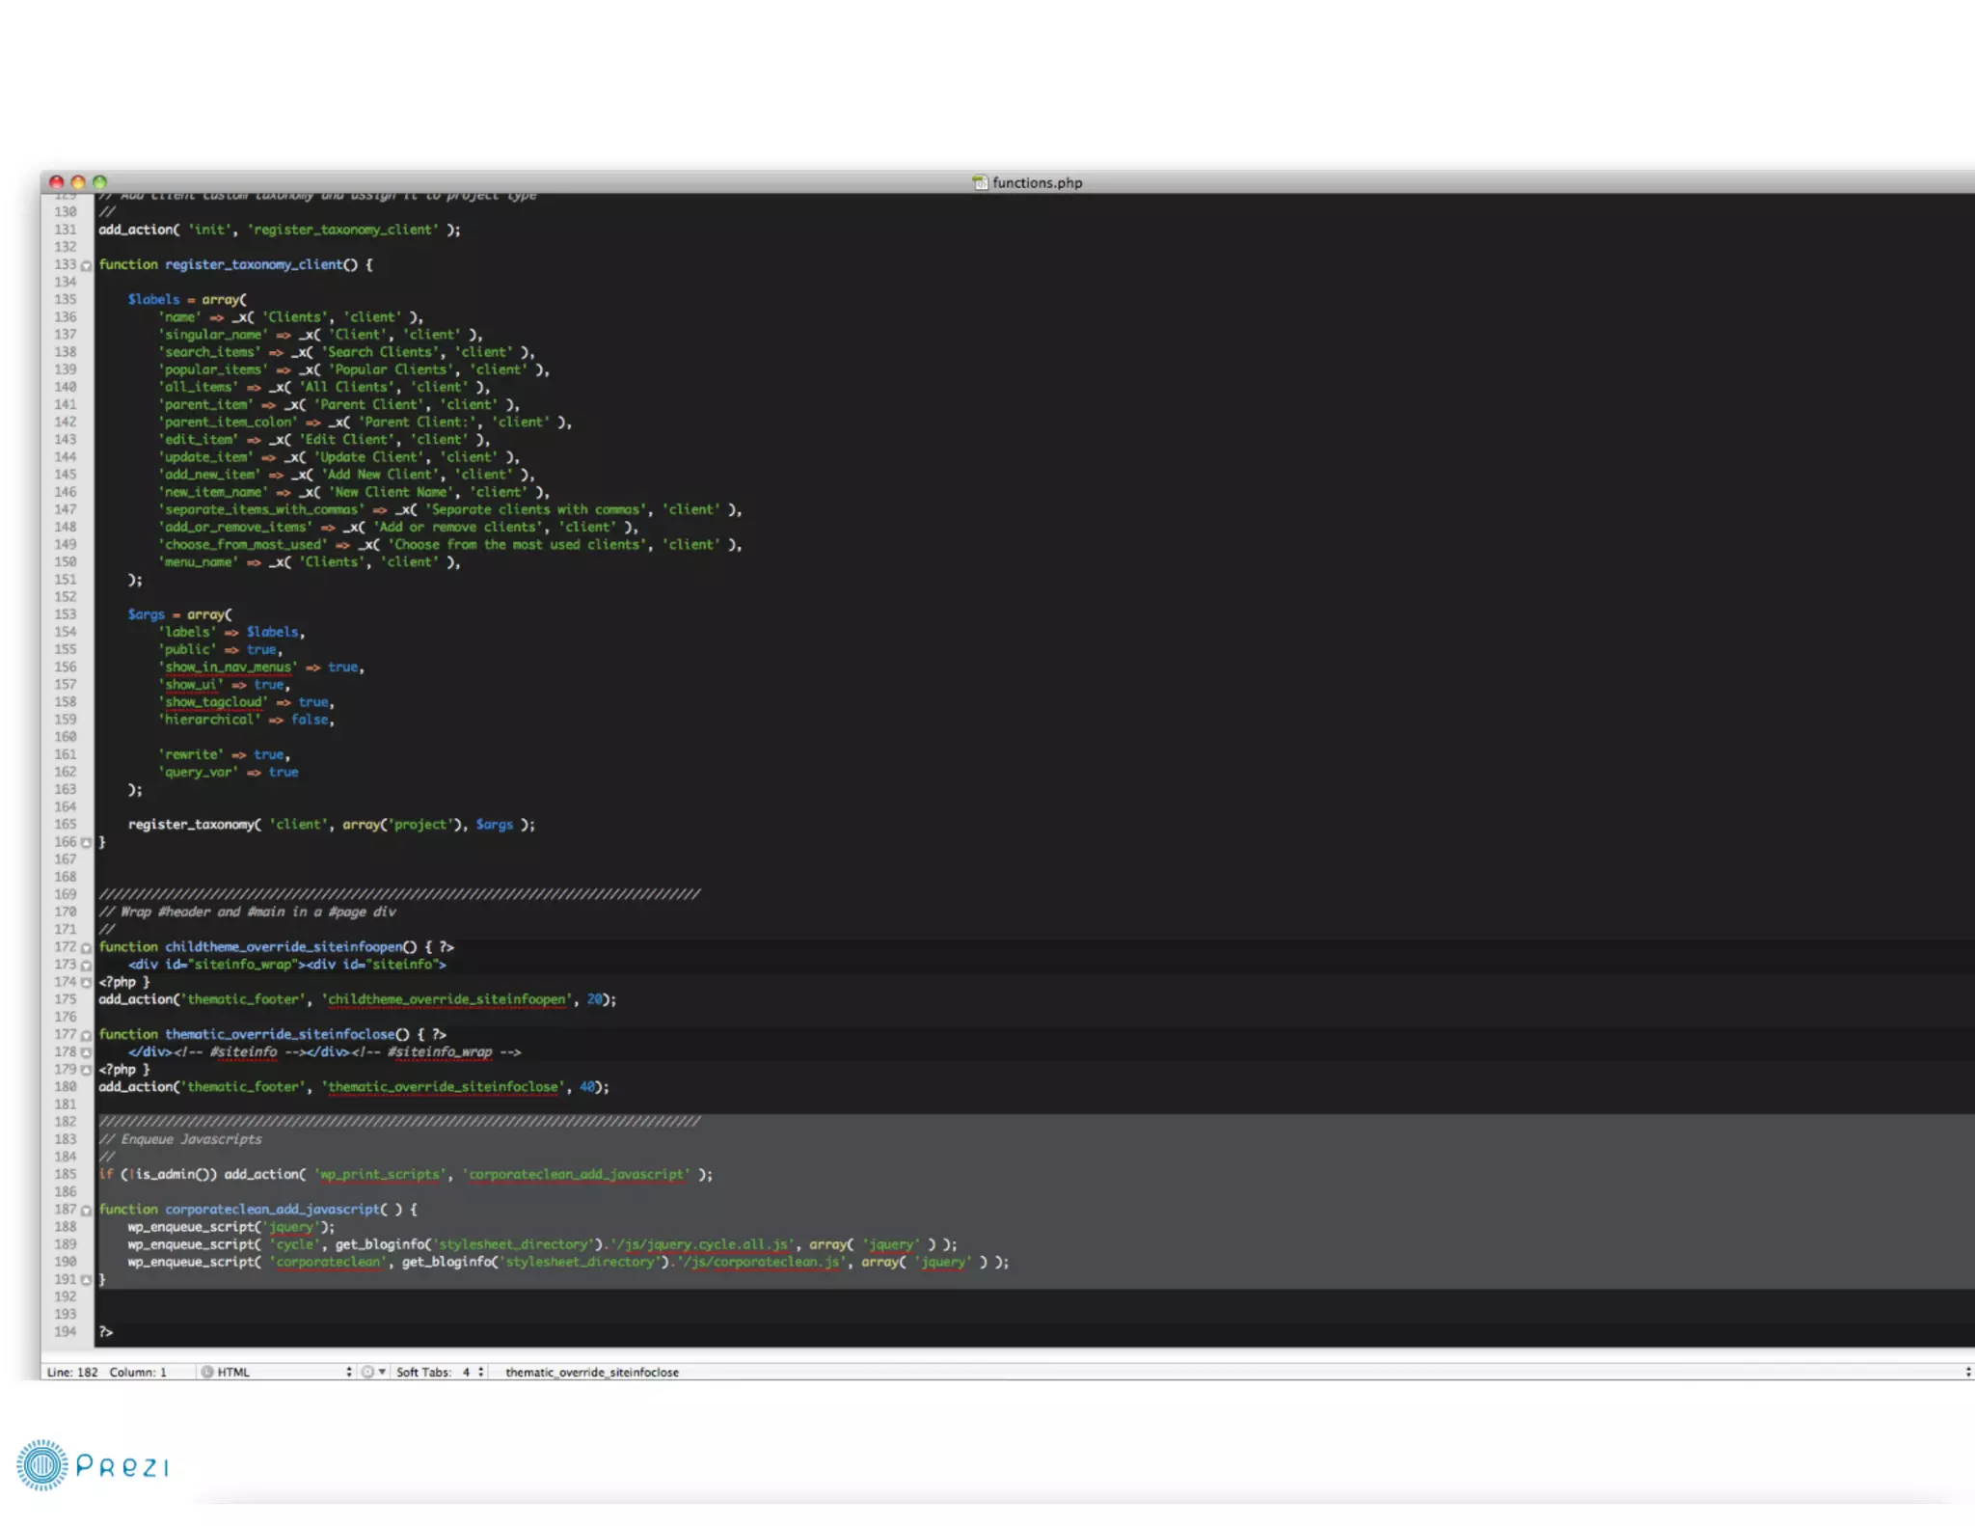
Task: Click function name corporateclean_add_javascript on line 187
Action: [x=272, y=1210]
